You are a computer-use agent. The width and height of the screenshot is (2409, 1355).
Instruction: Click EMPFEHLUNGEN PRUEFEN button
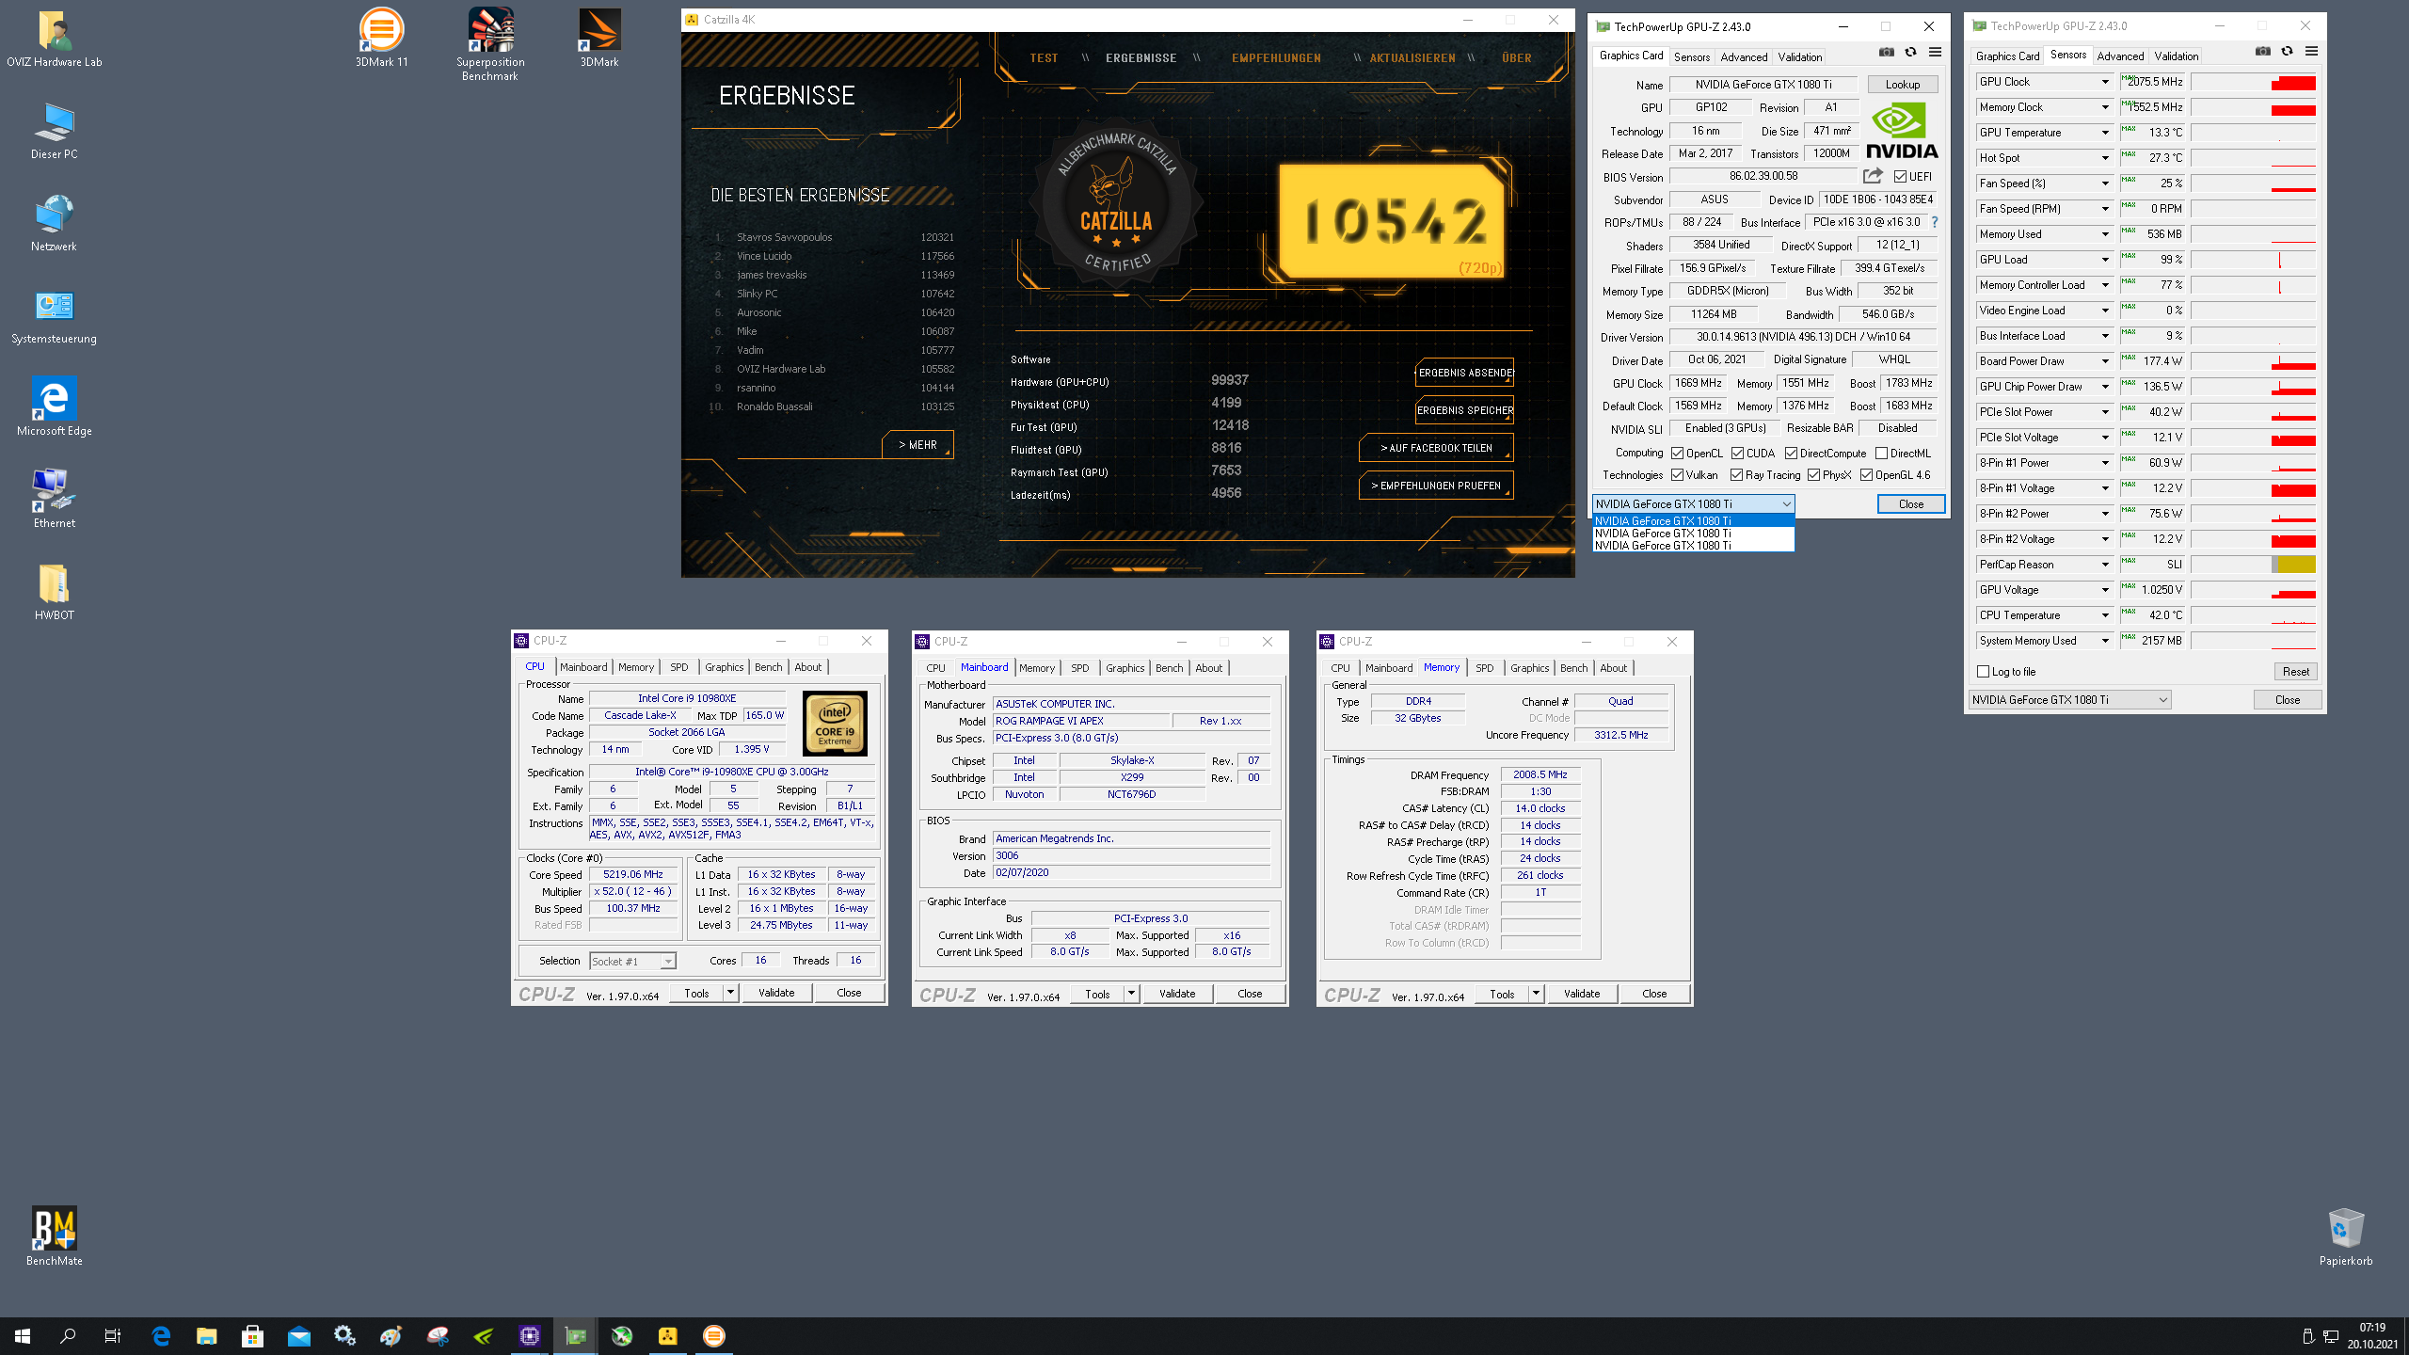[1436, 486]
